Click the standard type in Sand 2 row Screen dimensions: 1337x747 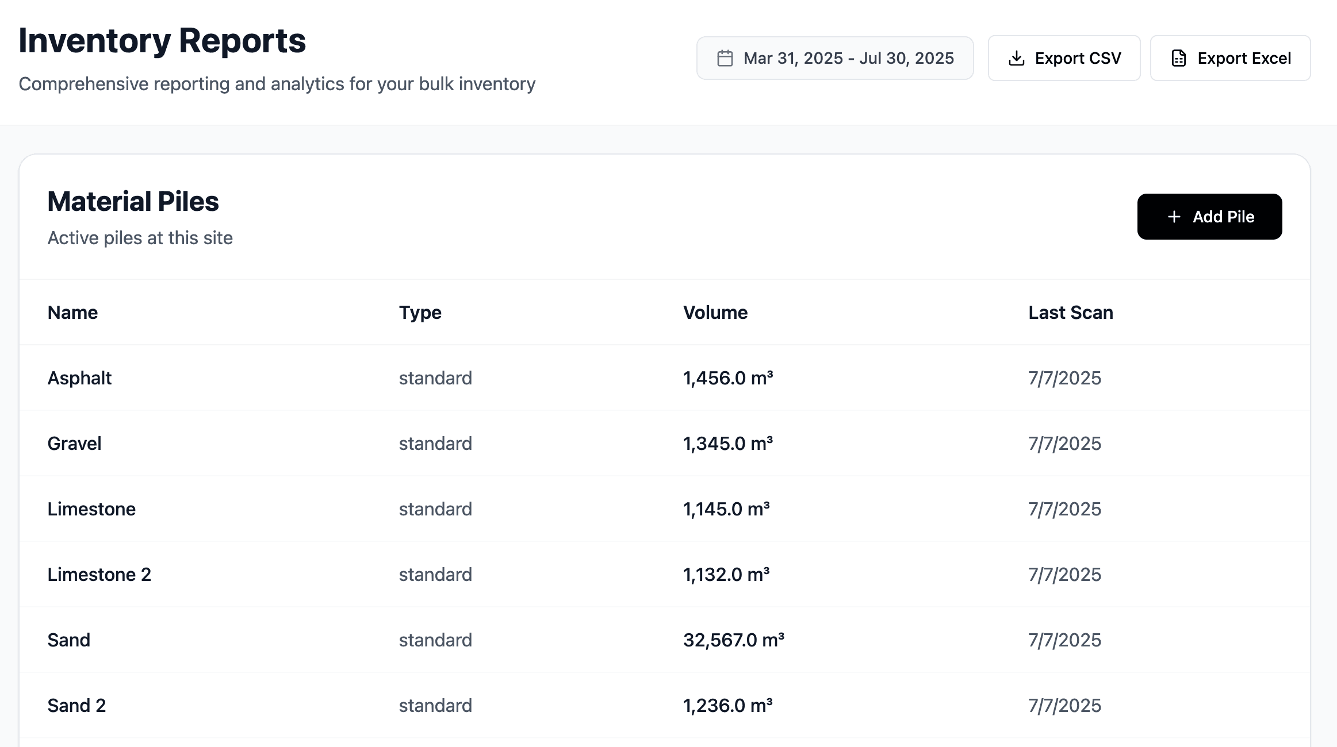point(435,705)
